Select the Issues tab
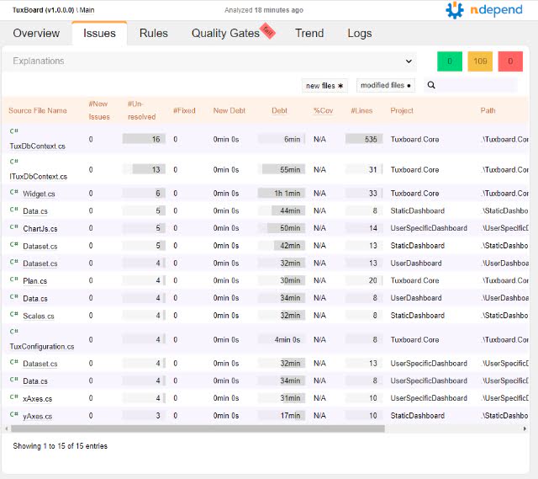Image resolution: width=538 pixels, height=479 pixels. pos(99,34)
